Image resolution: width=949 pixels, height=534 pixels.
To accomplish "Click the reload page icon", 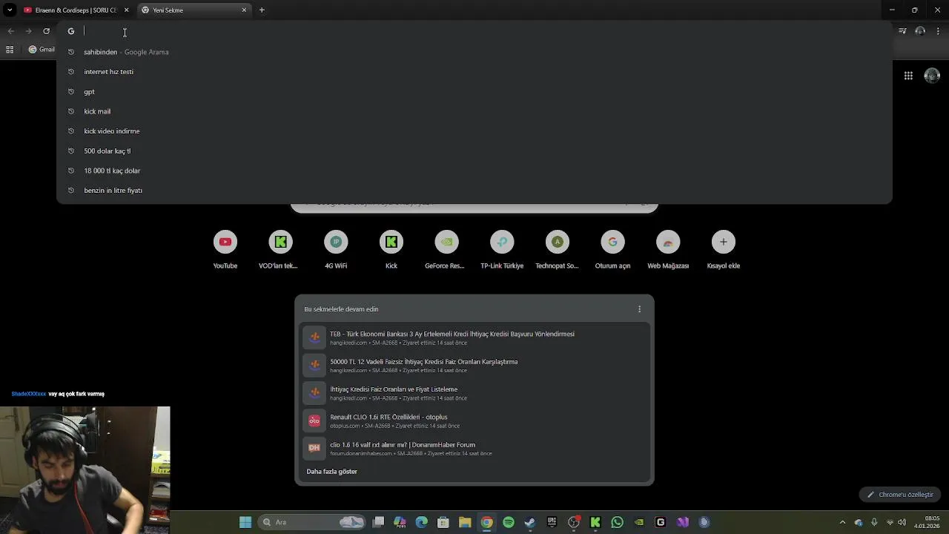I will [x=46, y=31].
